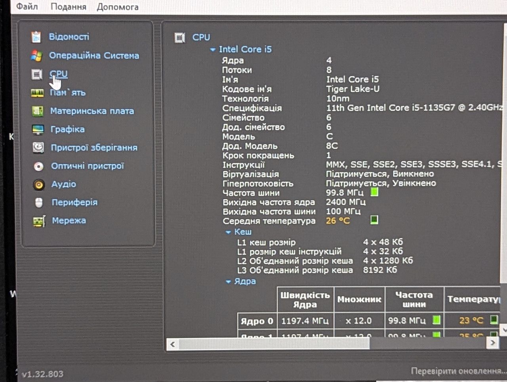Open the Материнська плата icon

(x=38, y=111)
